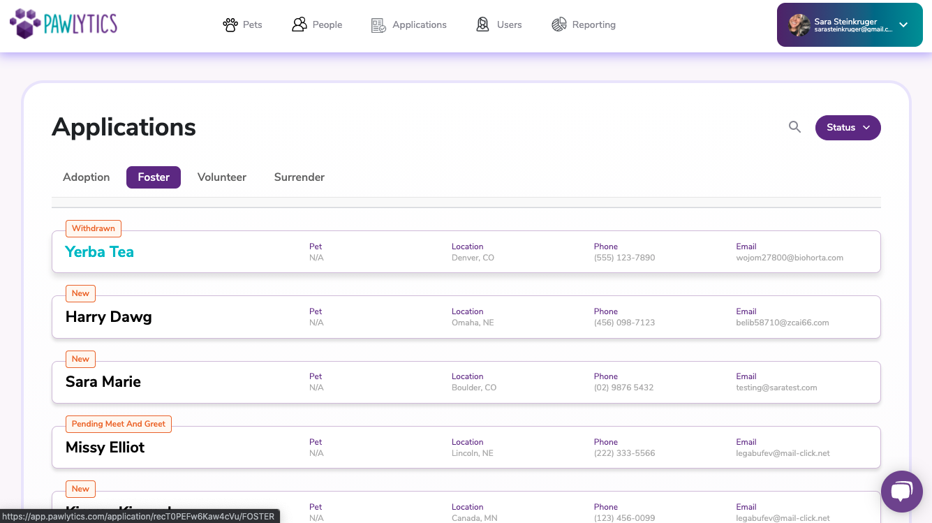The height and width of the screenshot is (523, 932).
Task: Click location Omaha, NE
Action: pos(473,323)
